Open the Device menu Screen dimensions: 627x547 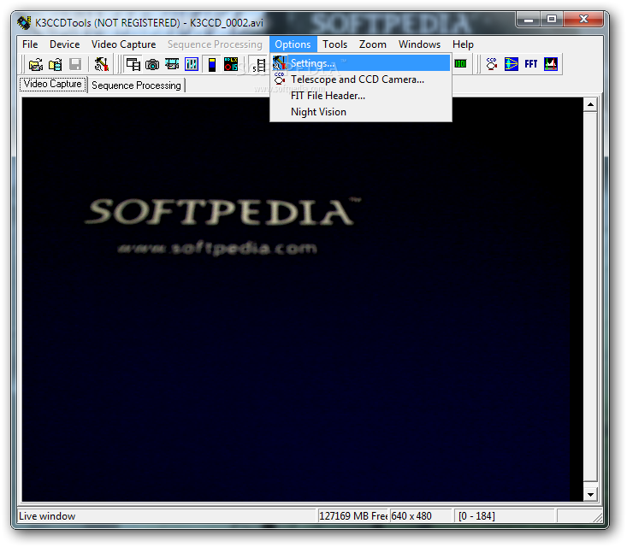click(64, 44)
